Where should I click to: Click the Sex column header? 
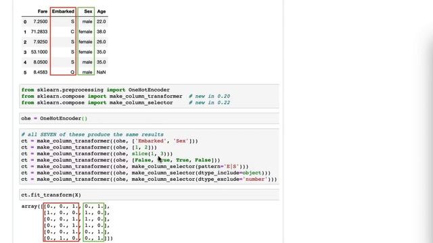pyautogui.click(x=88, y=11)
